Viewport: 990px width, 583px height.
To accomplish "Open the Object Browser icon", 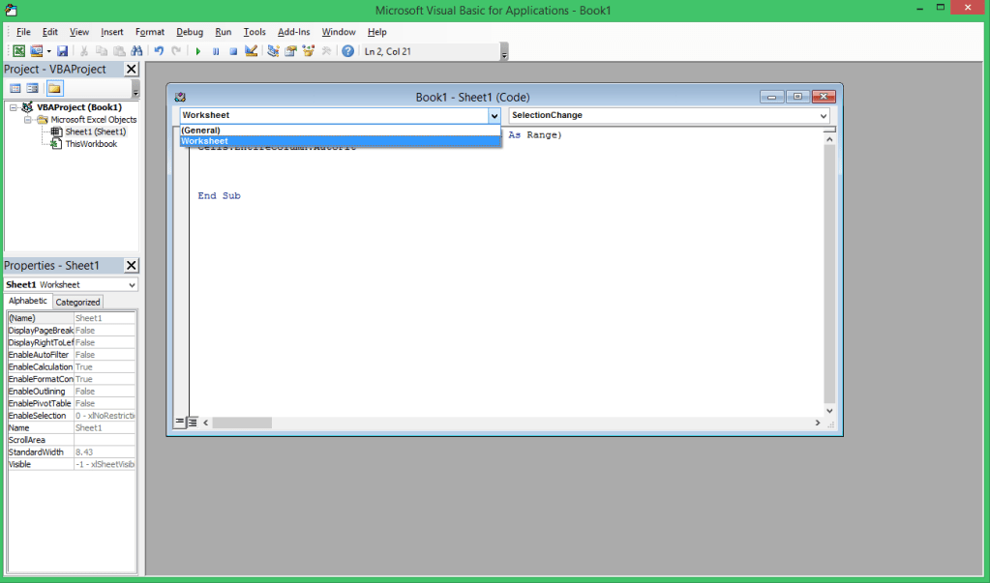I will pyautogui.click(x=309, y=51).
